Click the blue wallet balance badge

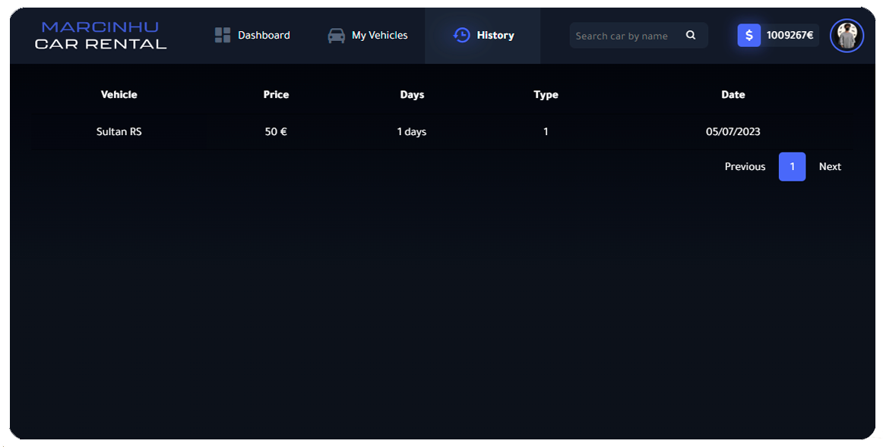tap(776, 34)
